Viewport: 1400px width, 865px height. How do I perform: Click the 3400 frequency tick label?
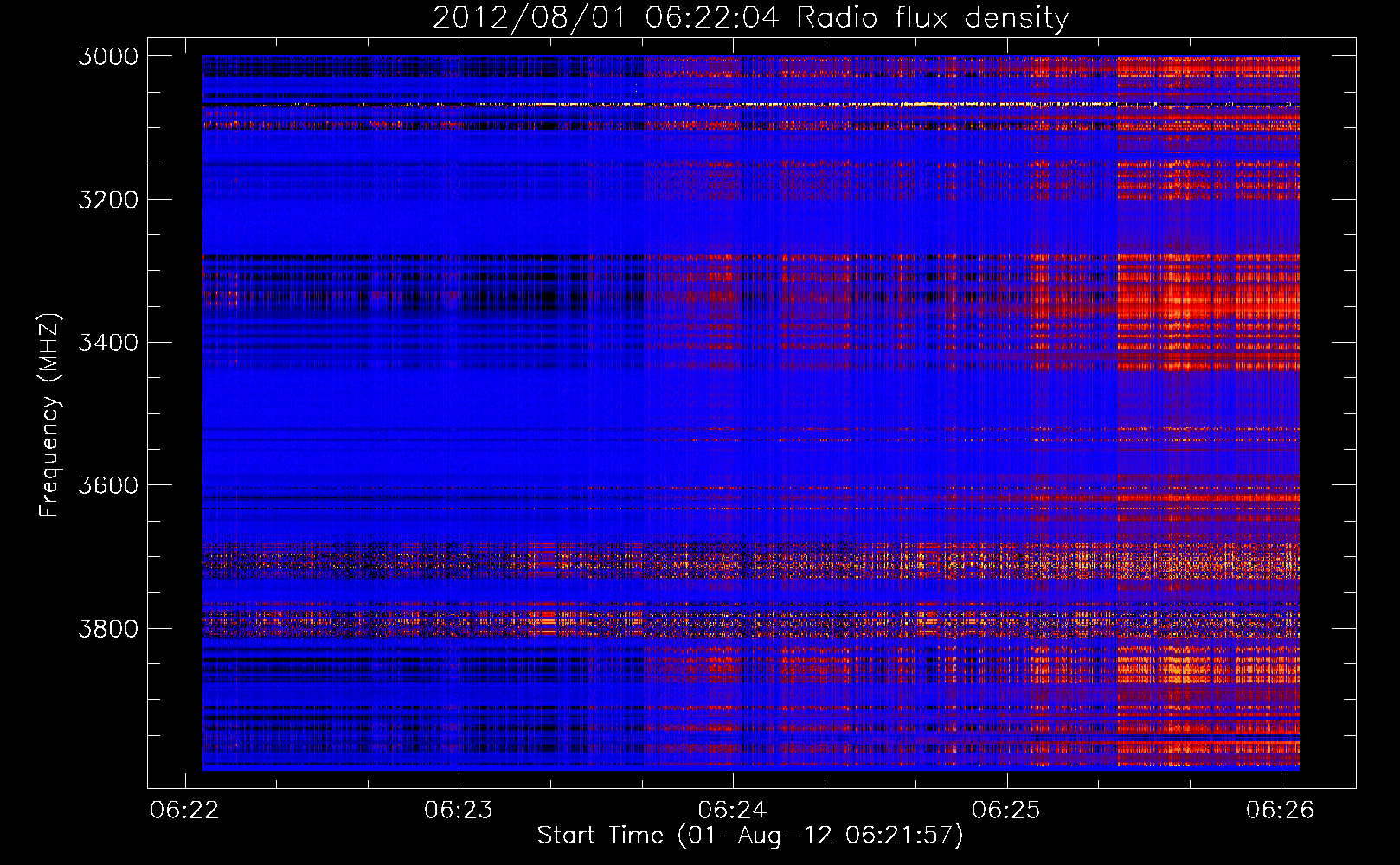click(x=108, y=343)
